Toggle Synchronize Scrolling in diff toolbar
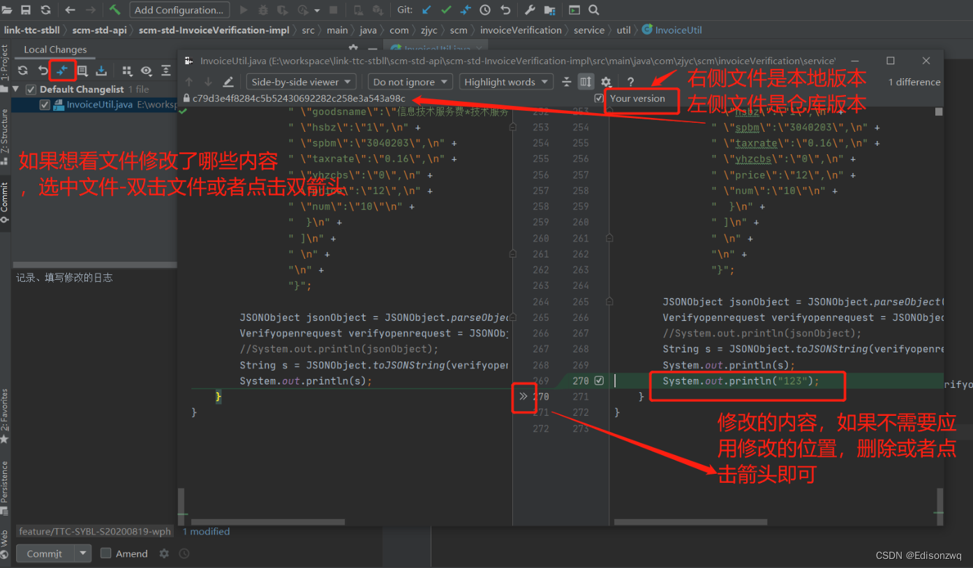Viewport: 973px width, 568px height. (x=586, y=82)
